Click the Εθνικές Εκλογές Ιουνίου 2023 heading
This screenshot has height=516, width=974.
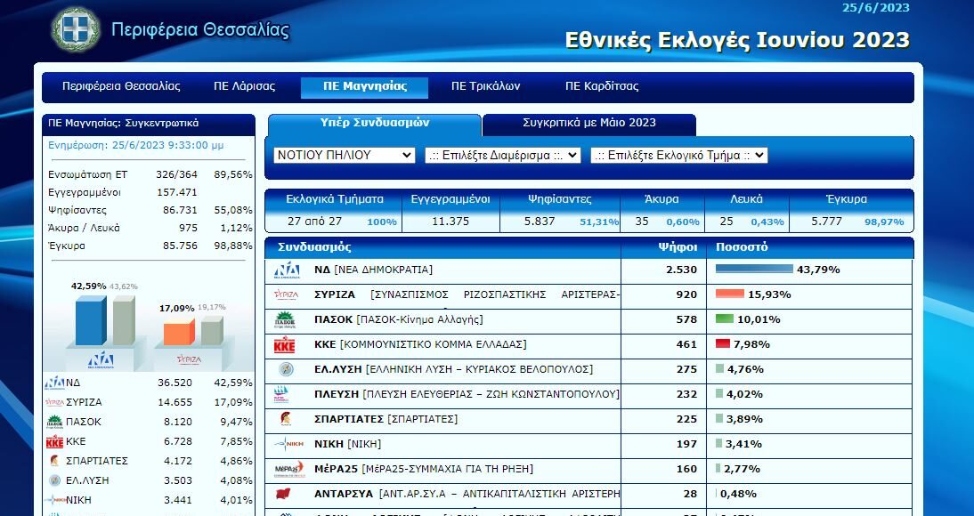[737, 40]
